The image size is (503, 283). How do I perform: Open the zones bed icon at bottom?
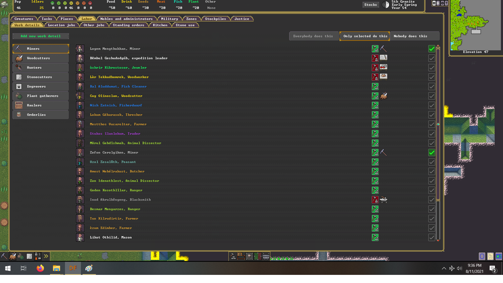tap(241, 256)
